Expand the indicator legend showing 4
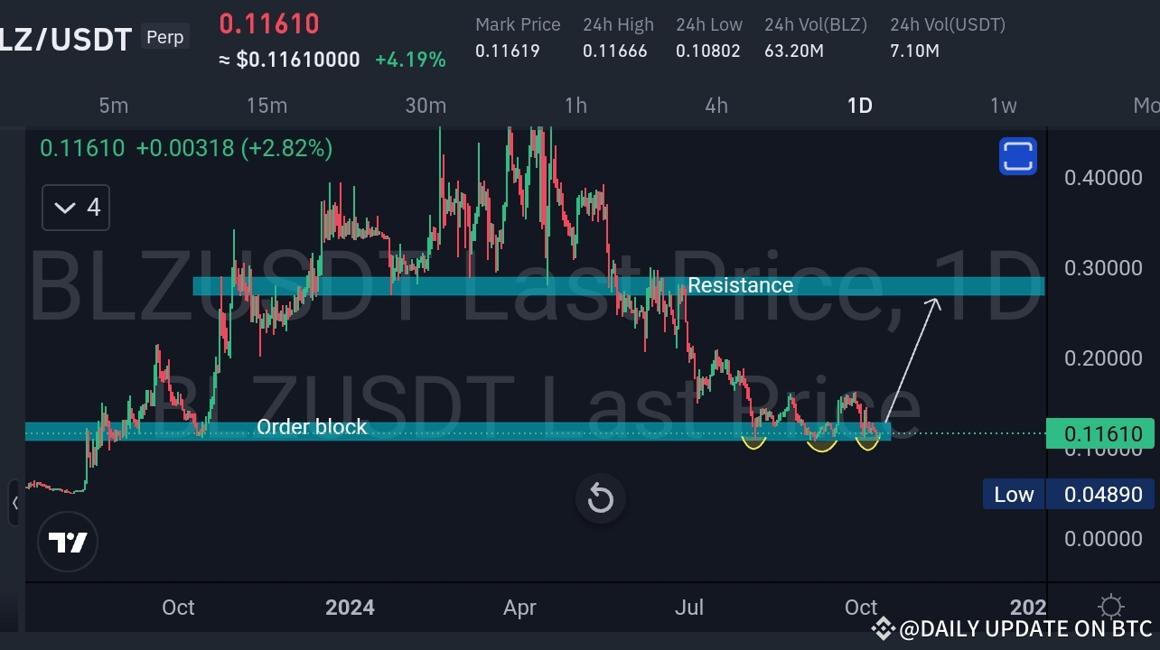Viewport: 1160px width, 650px height. 76,208
